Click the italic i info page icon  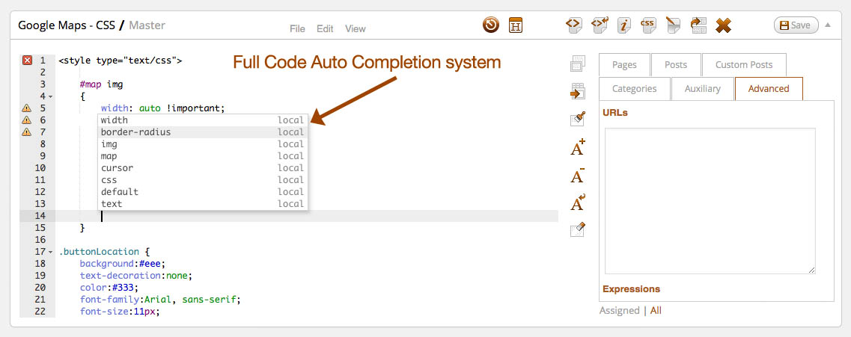tap(623, 25)
